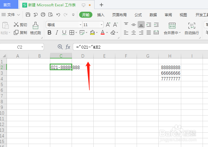Open the Name Box dropdown
The width and height of the screenshot is (208, 147).
(42, 47)
